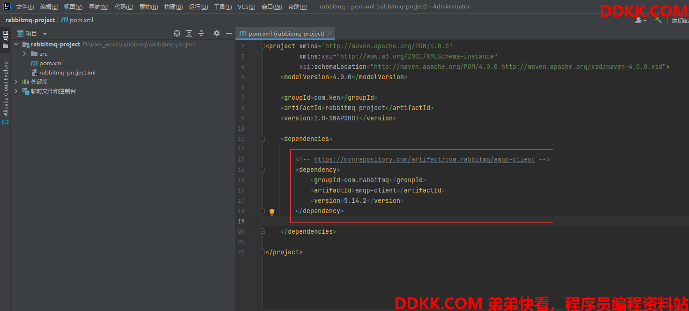
Task: Select rabbitmq-project.iml in the tree
Action: 67,73
